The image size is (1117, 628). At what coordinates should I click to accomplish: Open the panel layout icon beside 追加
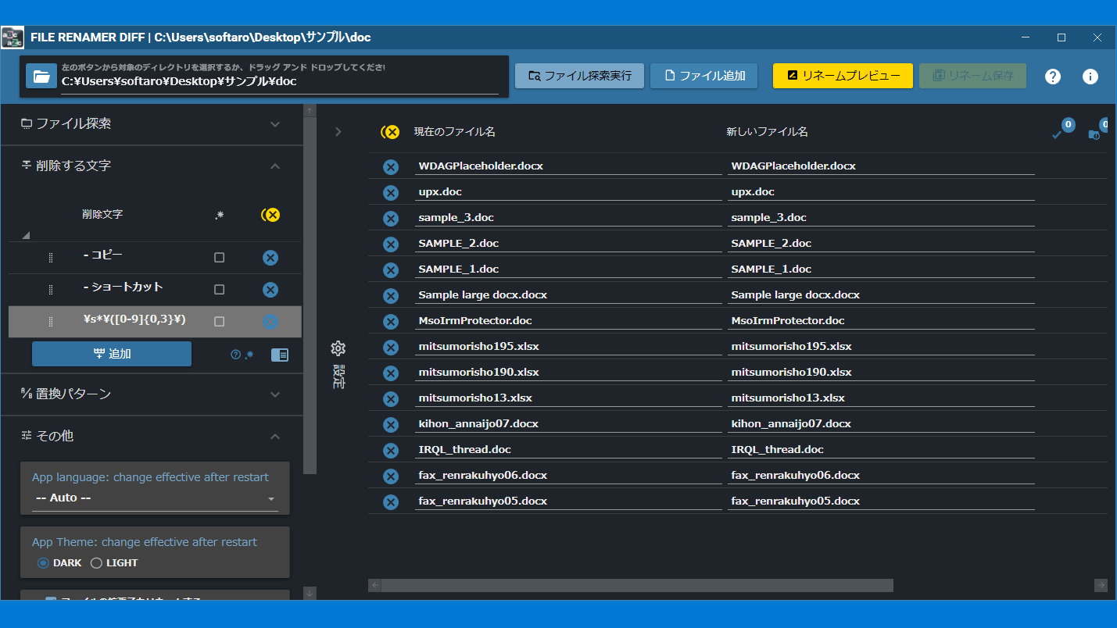tap(280, 355)
